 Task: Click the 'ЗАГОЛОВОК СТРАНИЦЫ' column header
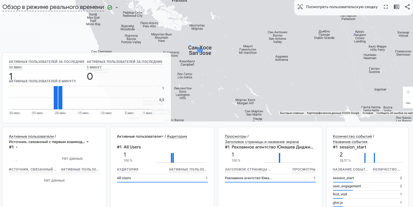click(248, 169)
